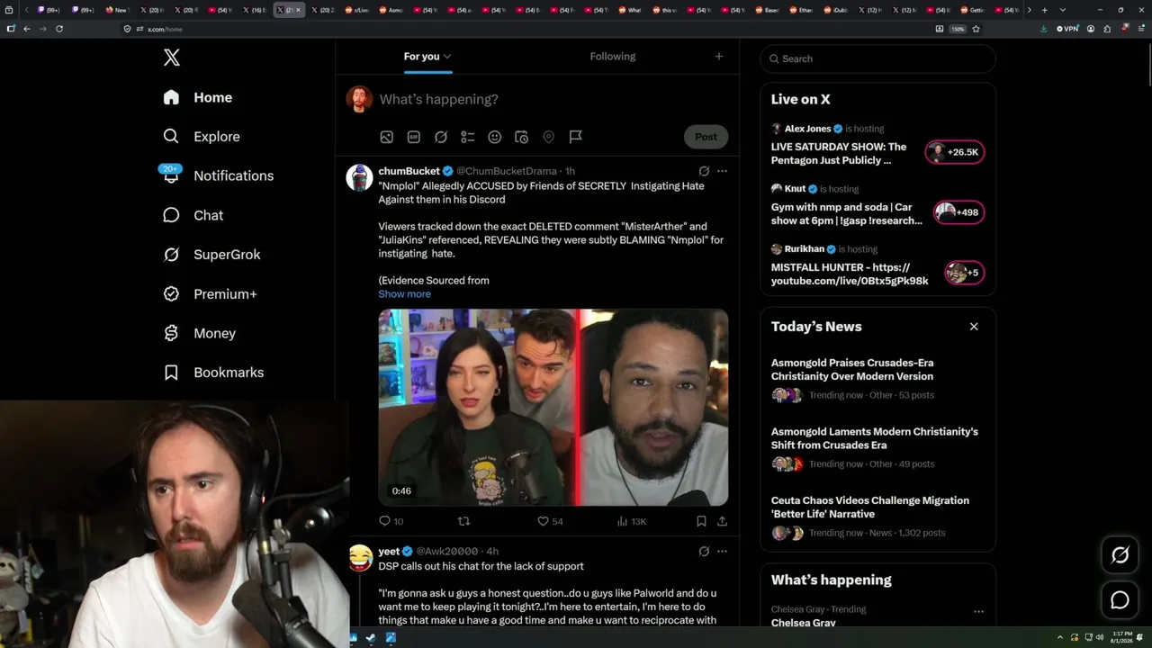The width and height of the screenshot is (1152, 648).
Task: Open a new browser tab
Action: click(1044, 10)
